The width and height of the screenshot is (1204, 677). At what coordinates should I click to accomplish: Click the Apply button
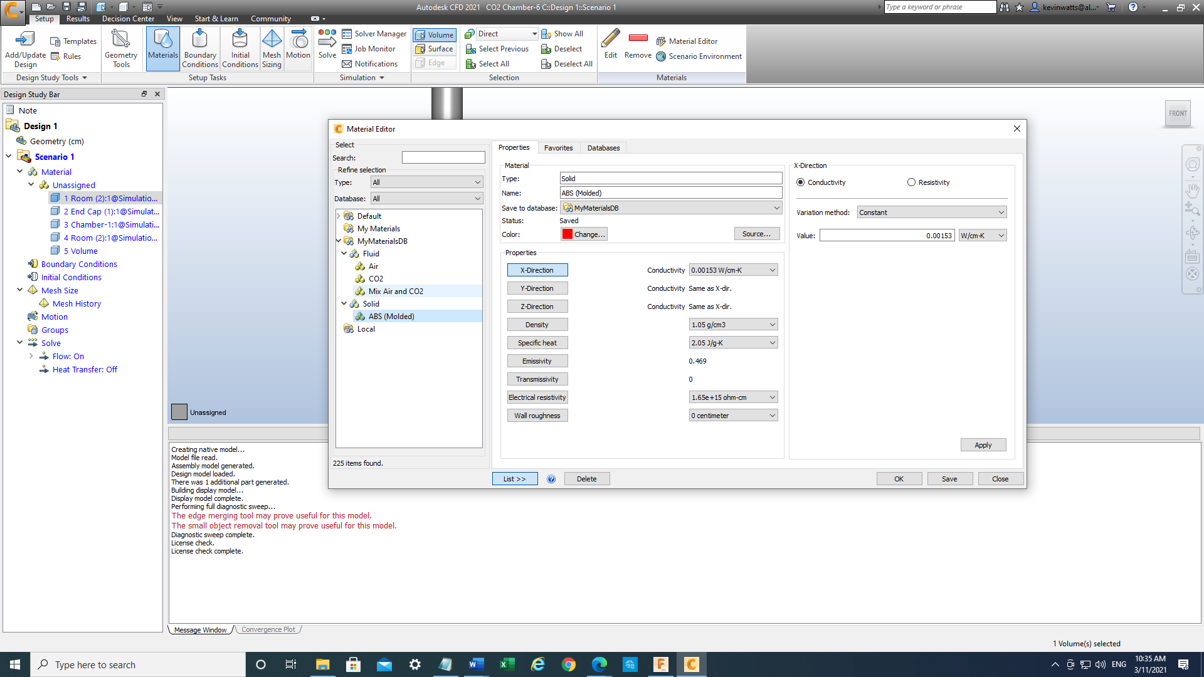(983, 445)
